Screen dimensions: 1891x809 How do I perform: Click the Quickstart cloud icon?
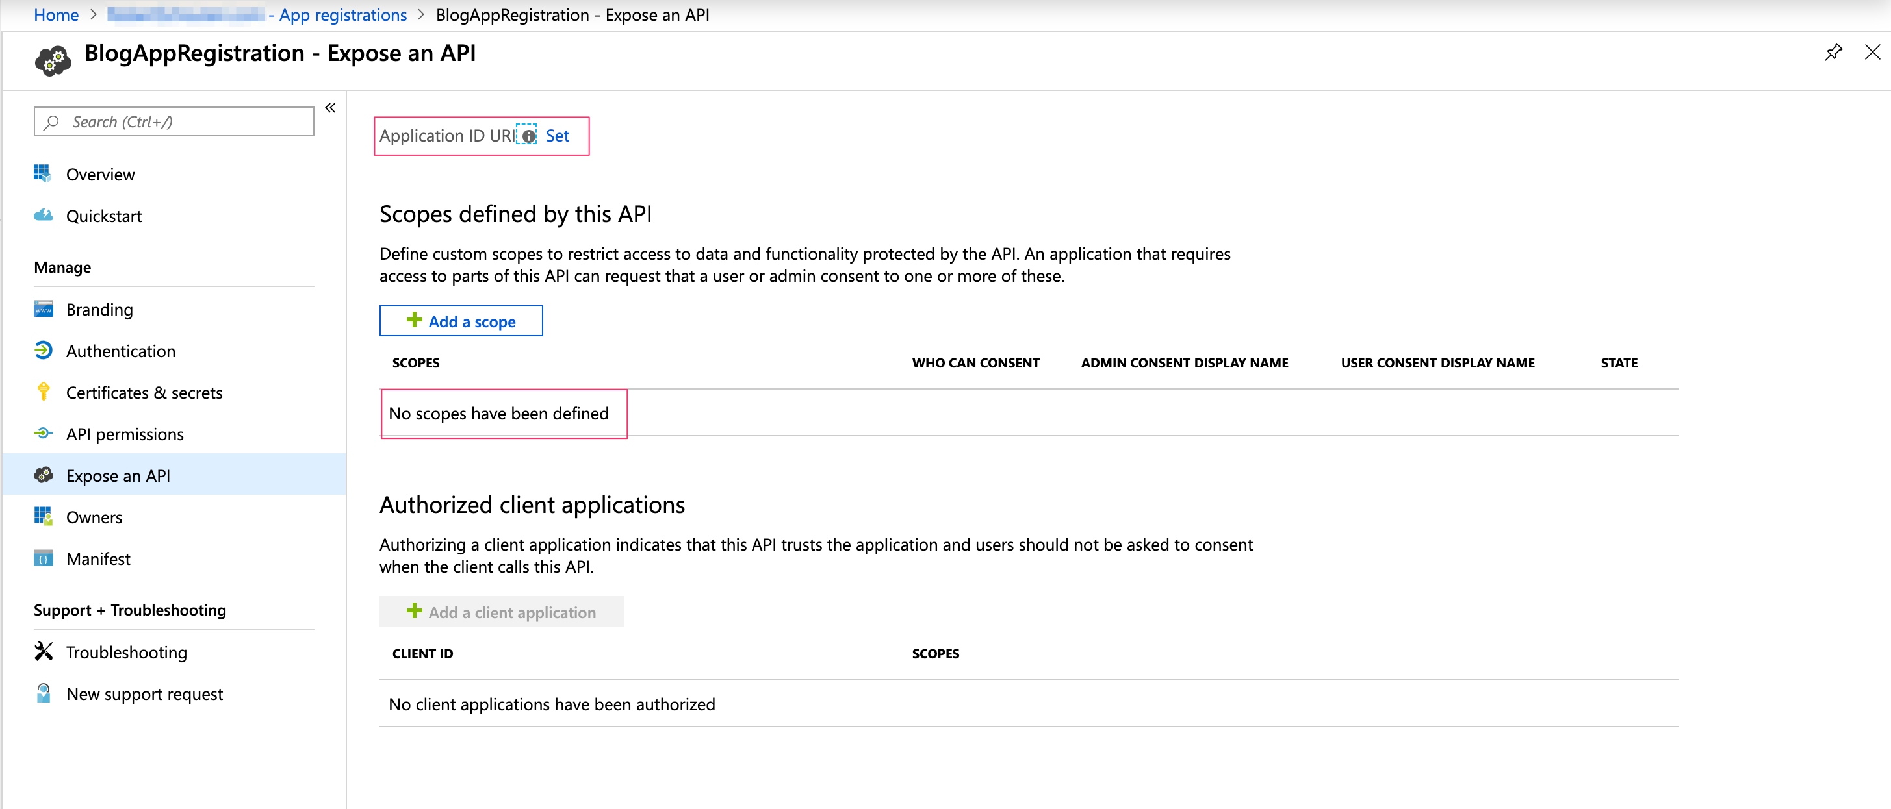44,215
